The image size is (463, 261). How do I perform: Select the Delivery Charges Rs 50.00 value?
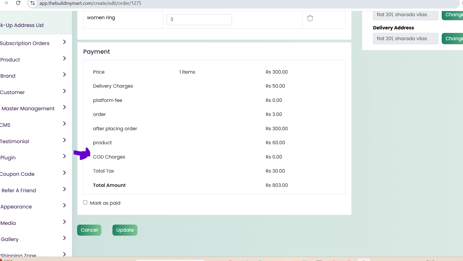275,86
